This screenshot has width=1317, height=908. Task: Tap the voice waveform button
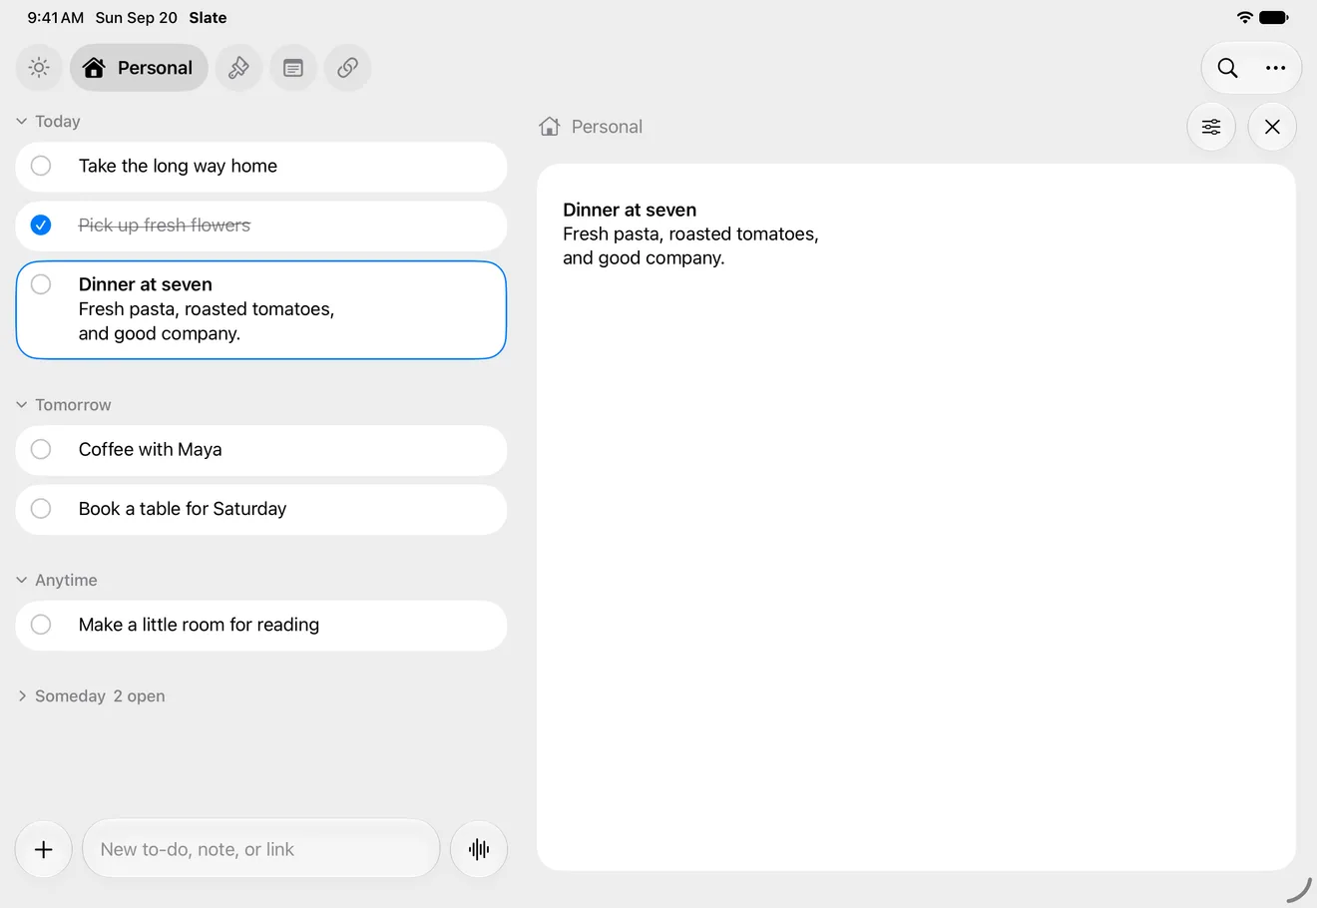479,849
